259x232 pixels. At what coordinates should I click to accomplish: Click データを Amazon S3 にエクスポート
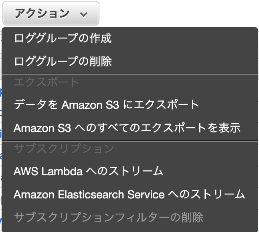[106, 105]
